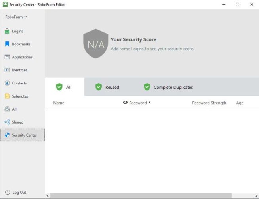Switch to the Reused tab
This screenshot has height=199, width=259.
pos(107,87)
